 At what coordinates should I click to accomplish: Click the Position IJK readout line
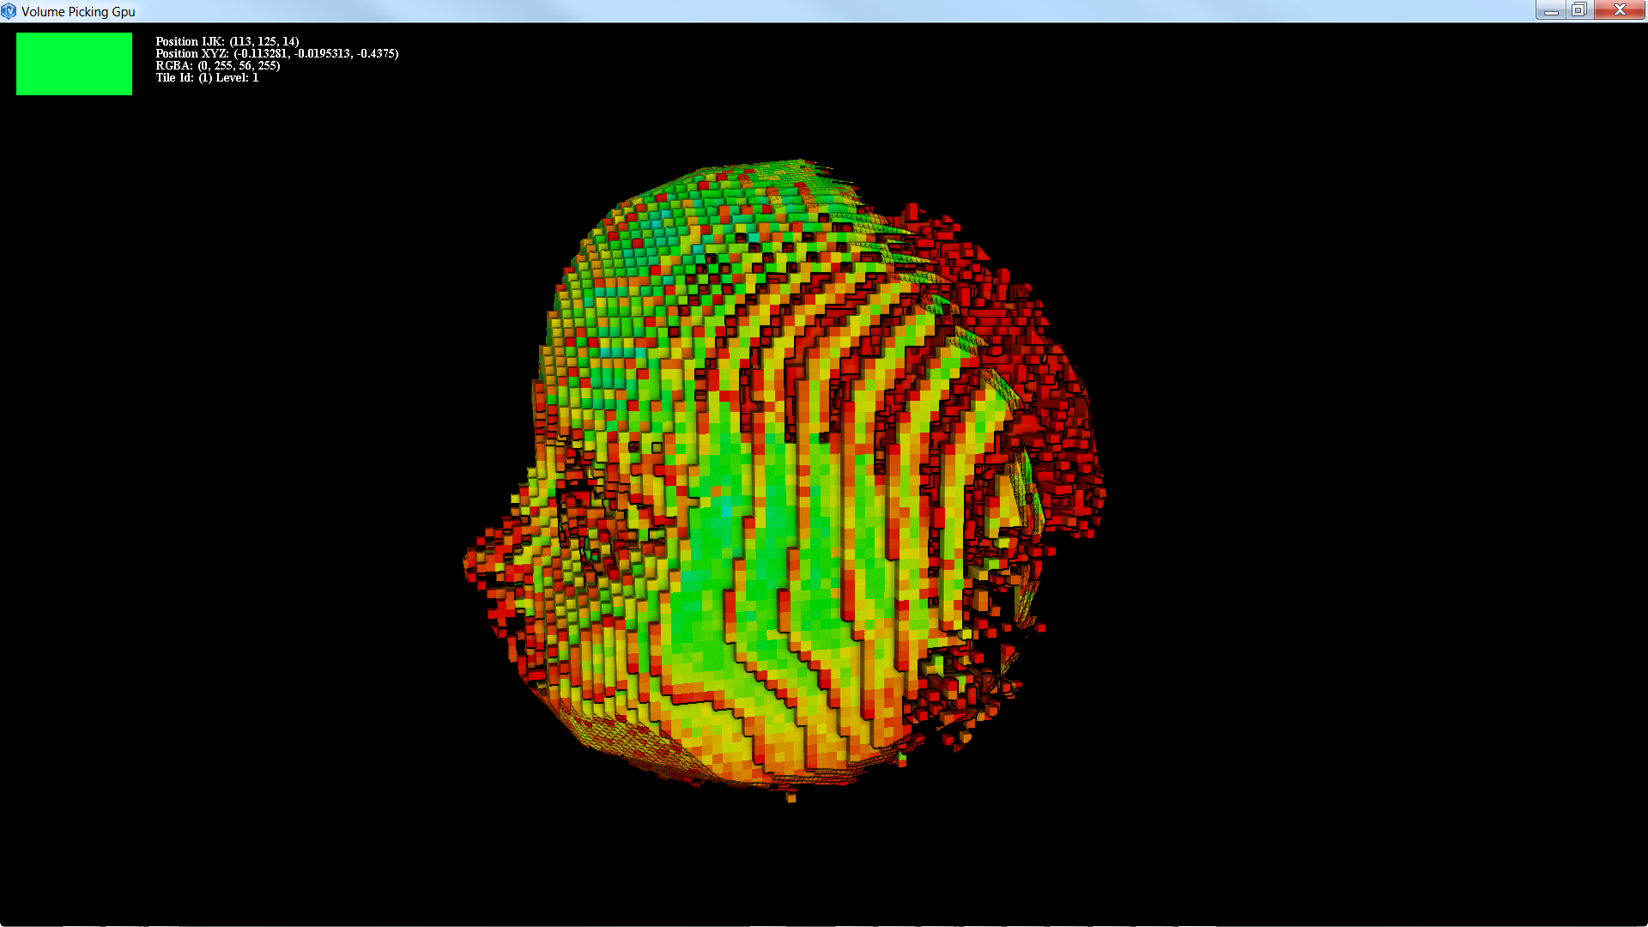click(227, 41)
